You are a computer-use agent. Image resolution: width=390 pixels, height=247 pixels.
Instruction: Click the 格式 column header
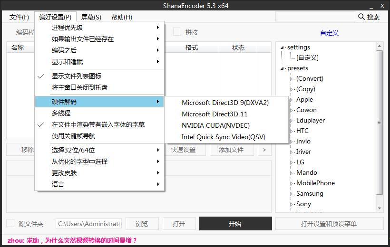coord(192,47)
